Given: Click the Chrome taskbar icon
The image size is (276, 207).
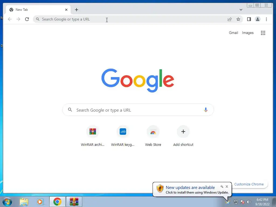Looking at the screenshot, I should point(57,202).
